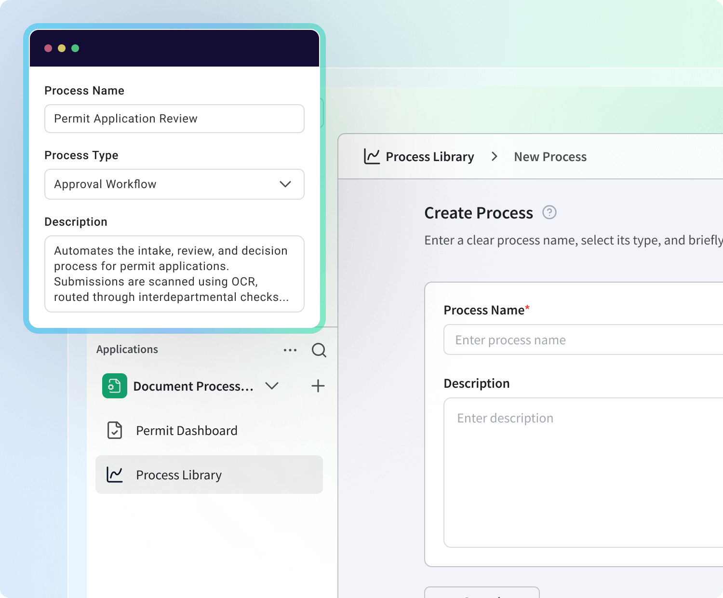
Task: Click the green Document Process app icon
Action: pyautogui.click(x=115, y=386)
